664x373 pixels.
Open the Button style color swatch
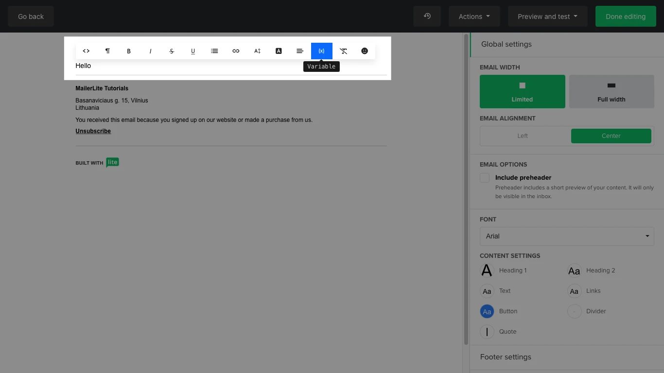[x=487, y=311]
